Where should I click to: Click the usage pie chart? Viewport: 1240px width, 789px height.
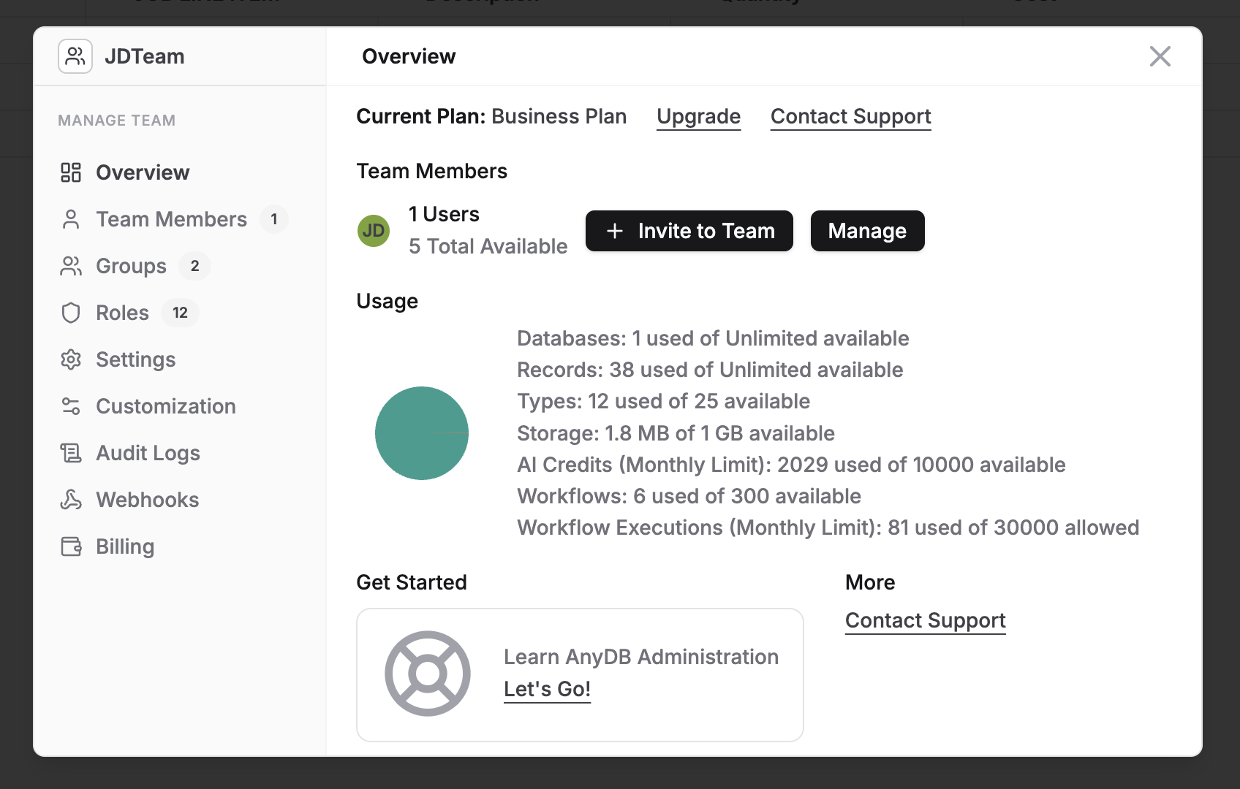tap(422, 432)
